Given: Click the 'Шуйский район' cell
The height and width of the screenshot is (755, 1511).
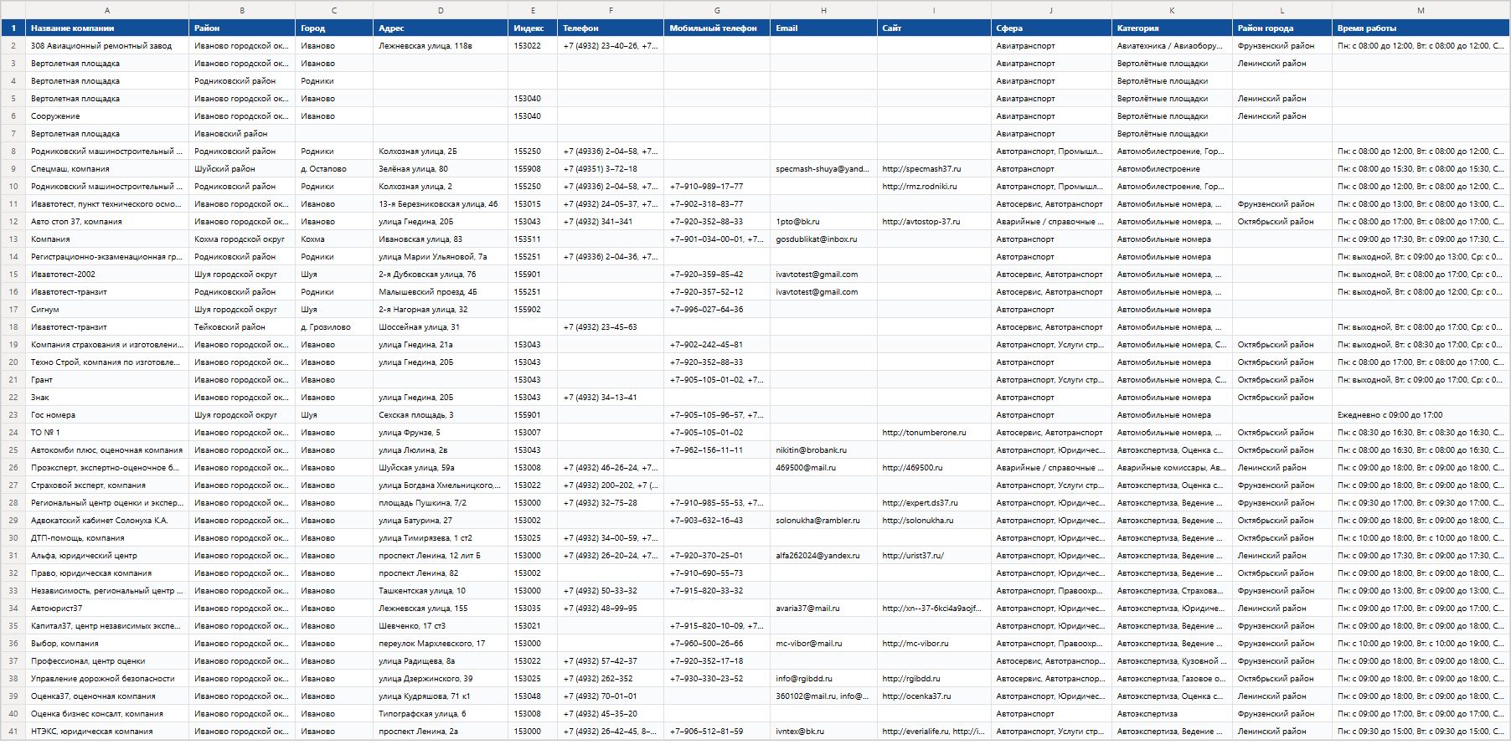Looking at the screenshot, I should [242, 169].
